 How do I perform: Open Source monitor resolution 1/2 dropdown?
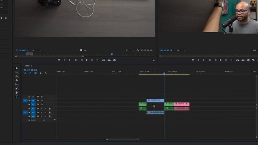tap(130, 50)
